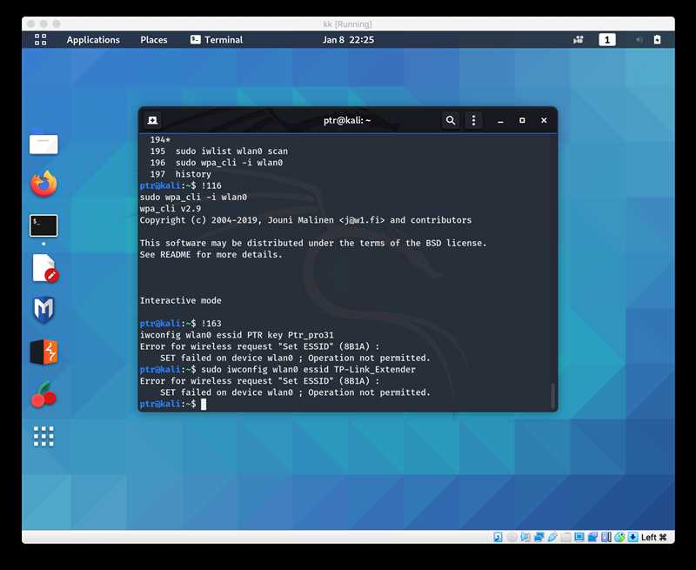
Task: Click the Jan 8 22:25 clock
Action: point(349,39)
